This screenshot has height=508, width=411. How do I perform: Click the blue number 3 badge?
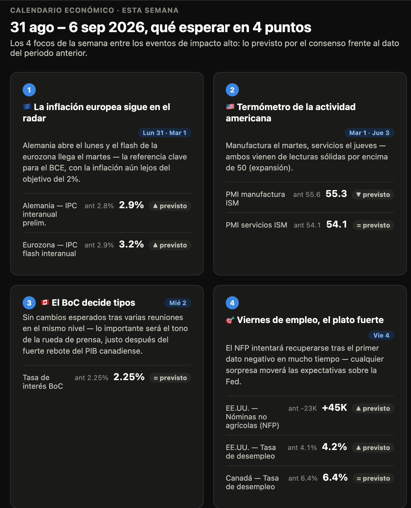29,303
